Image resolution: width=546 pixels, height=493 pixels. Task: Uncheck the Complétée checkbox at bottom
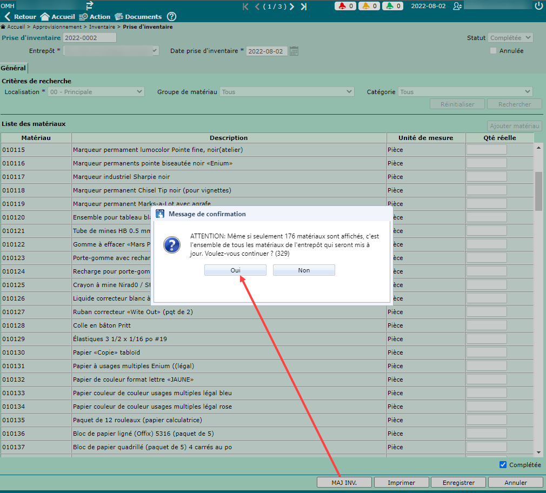click(503, 465)
